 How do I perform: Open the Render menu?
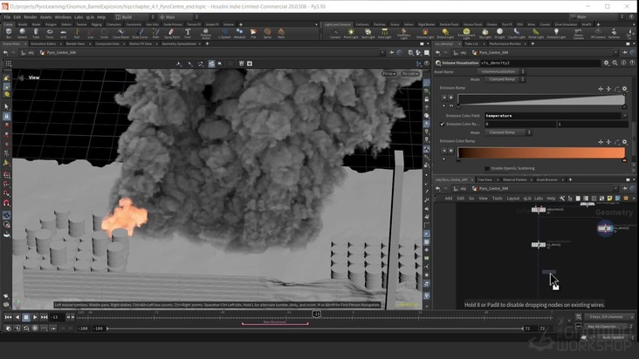click(31, 17)
